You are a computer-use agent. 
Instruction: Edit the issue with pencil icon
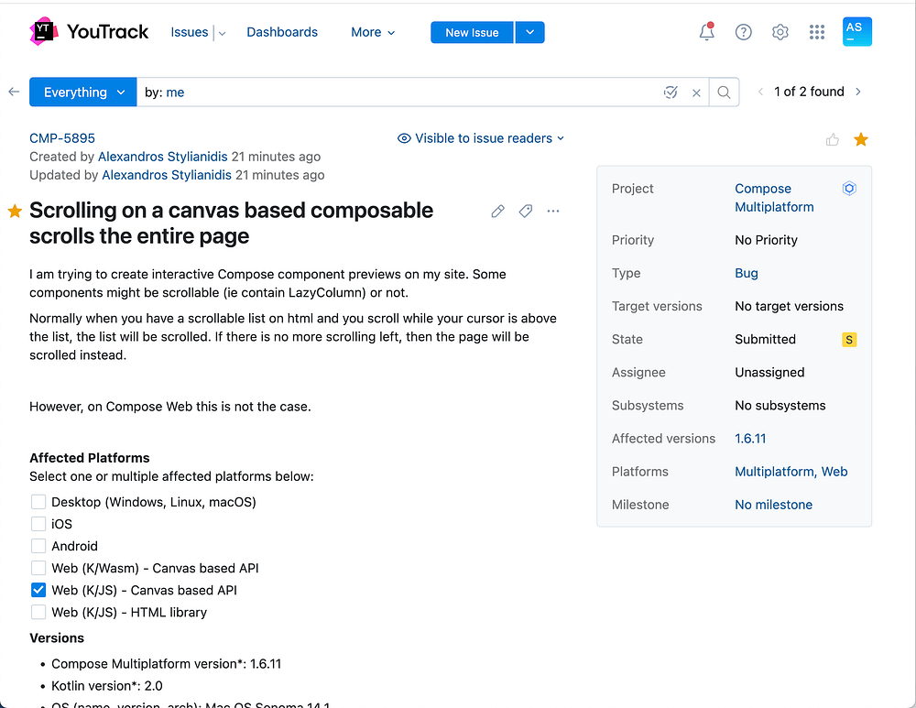pyautogui.click(x=497, y=211)
